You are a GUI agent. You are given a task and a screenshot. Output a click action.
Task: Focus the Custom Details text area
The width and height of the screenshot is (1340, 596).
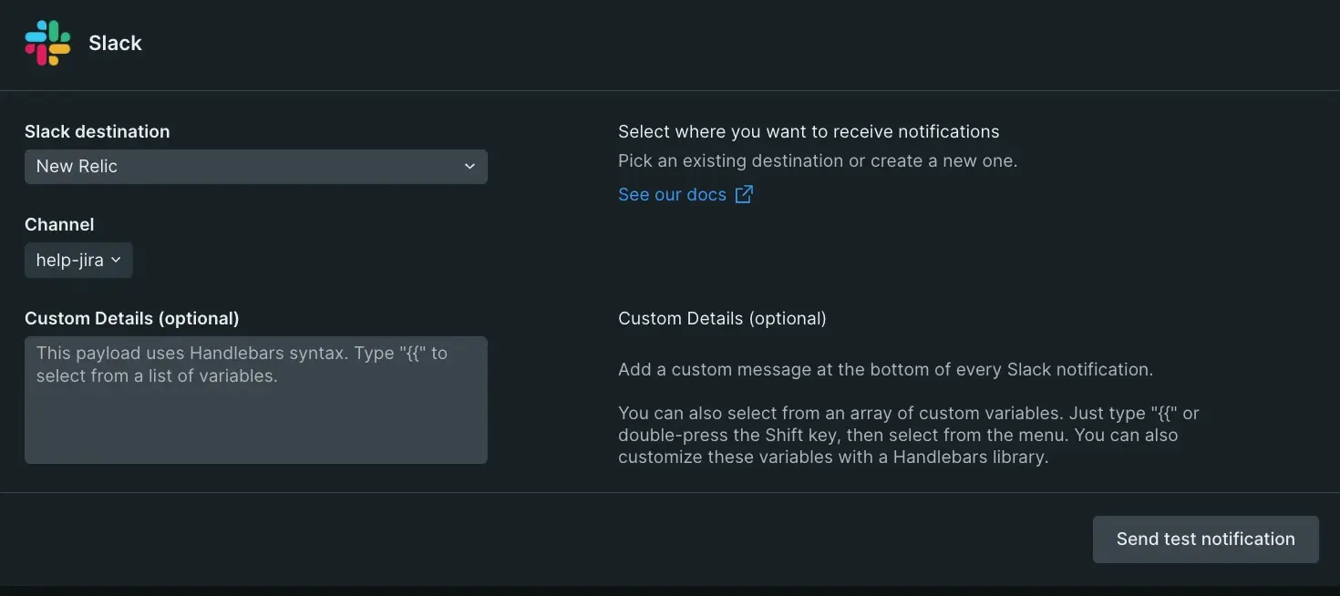[255, 419]
